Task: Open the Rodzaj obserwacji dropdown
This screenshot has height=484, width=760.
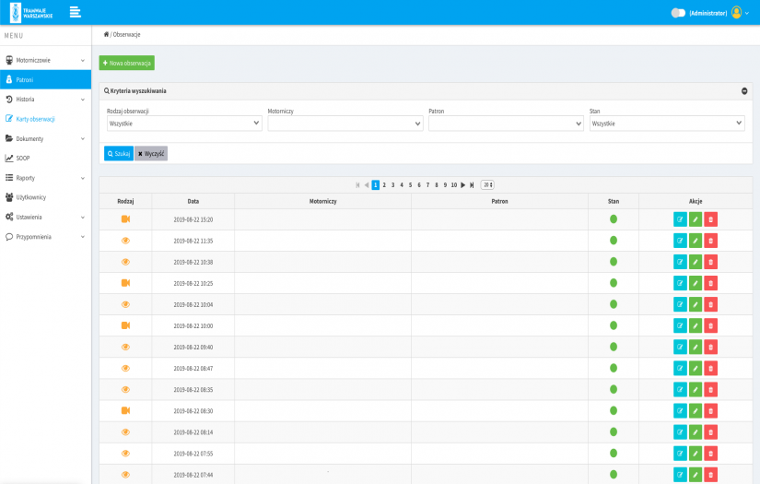Action: click(x=183, y=124)
